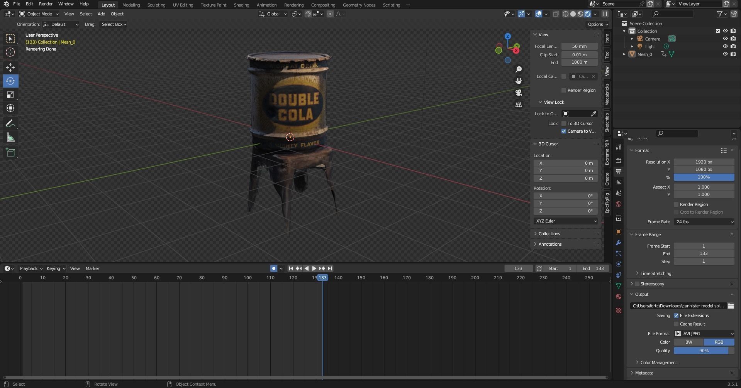Click Focal Length 50 mm field

click(579, 46)
